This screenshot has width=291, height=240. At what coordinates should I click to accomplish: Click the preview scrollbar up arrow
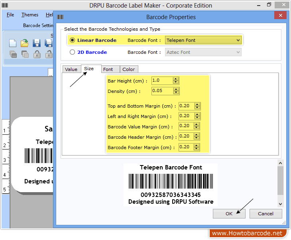tap(280, 163)
